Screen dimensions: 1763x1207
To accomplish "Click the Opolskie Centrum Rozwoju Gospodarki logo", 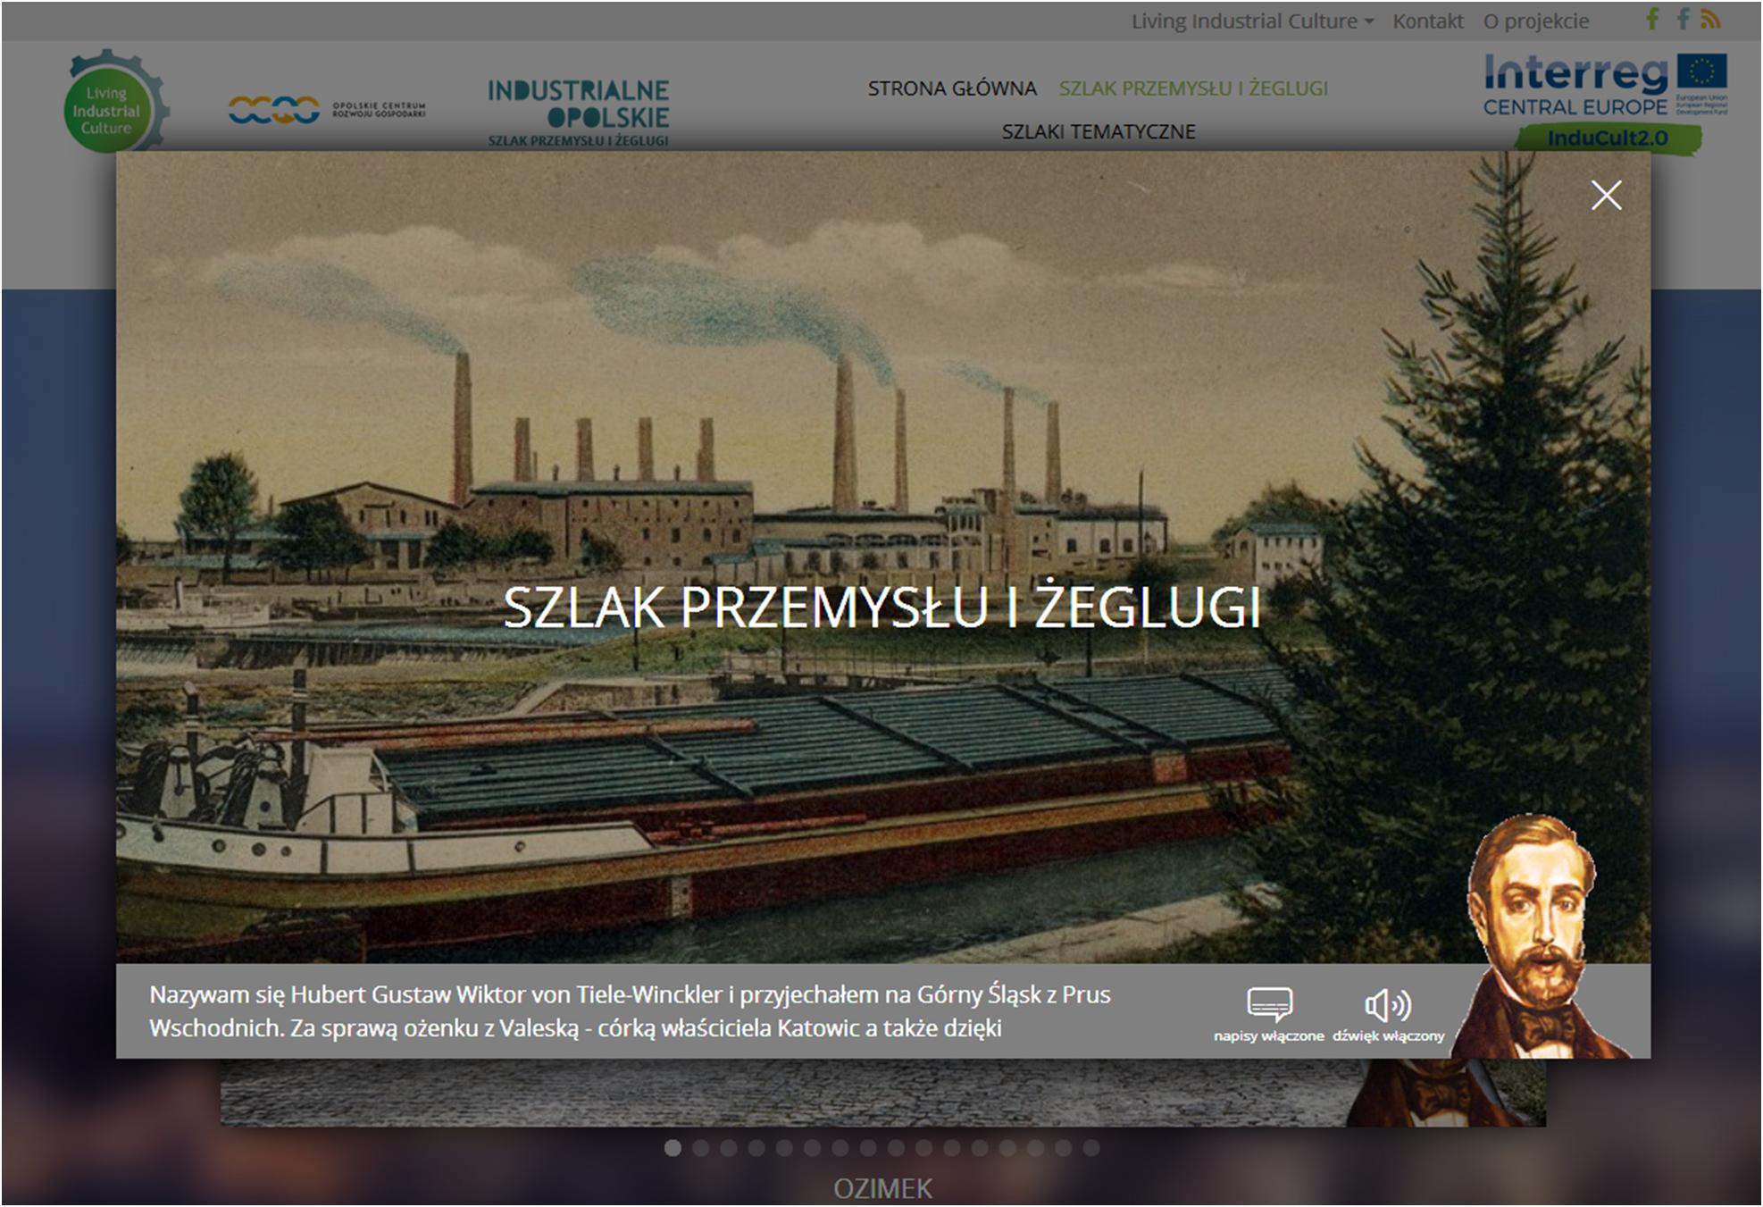I will click(x=326, y=110).
